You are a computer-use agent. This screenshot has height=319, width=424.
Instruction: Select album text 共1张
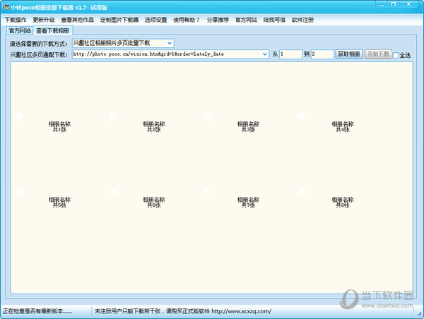pos(59,130)
